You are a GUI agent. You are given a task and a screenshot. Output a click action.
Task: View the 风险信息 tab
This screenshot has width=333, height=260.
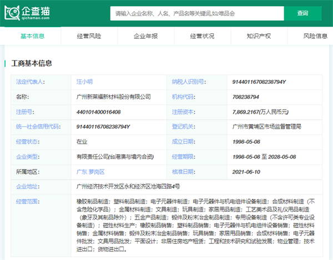315,36
